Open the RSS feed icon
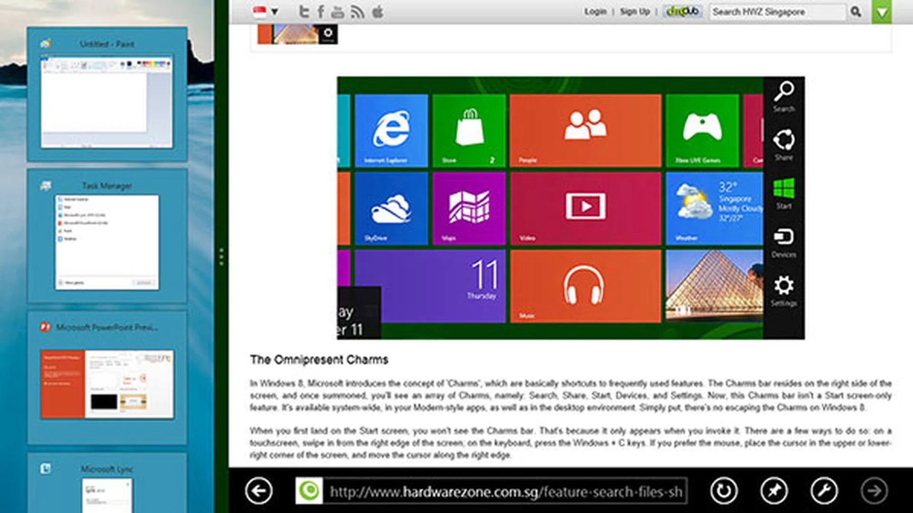 [x=357, y=12]
